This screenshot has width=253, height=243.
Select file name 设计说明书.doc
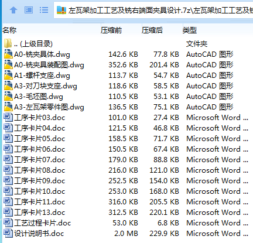click(39, 234)
